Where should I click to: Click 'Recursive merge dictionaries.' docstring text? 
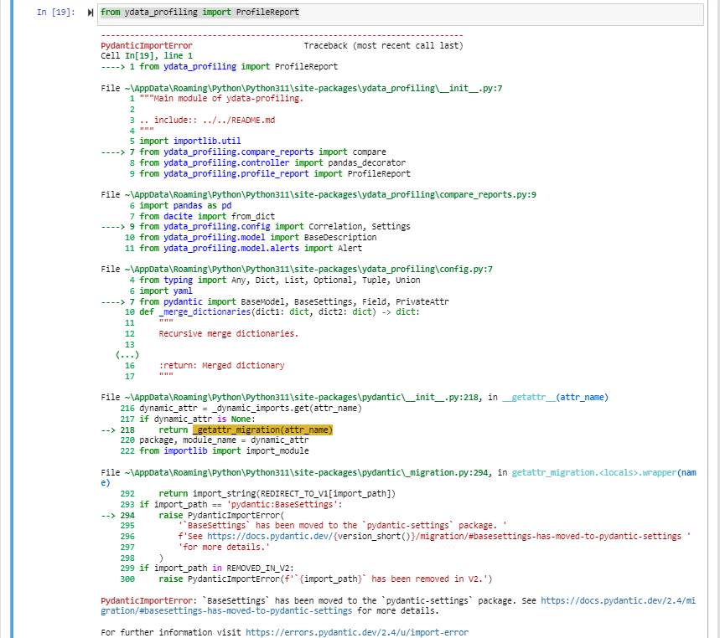click(229, 333)
